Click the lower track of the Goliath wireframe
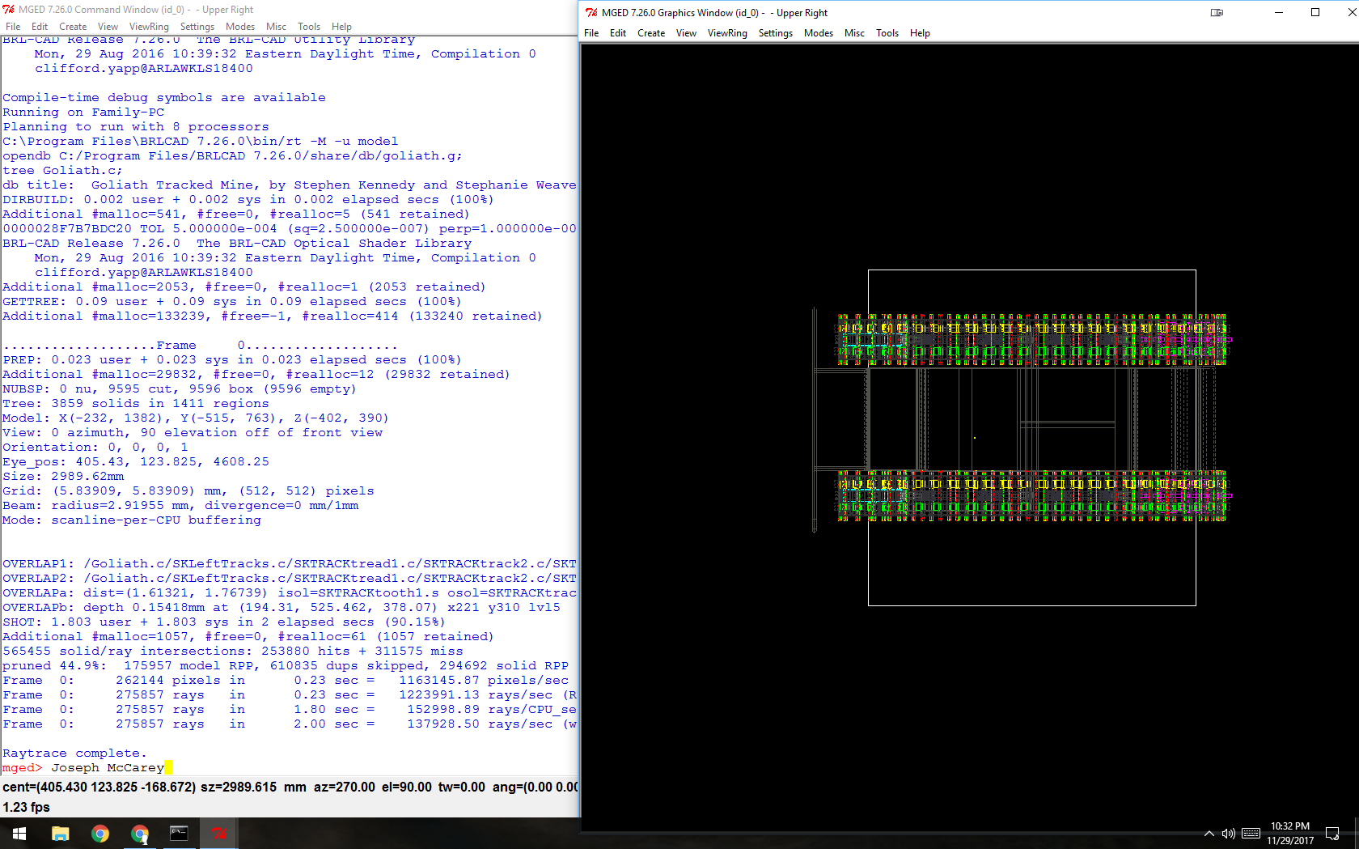Screen dimensions: 1359x849 coord(1032,495)
